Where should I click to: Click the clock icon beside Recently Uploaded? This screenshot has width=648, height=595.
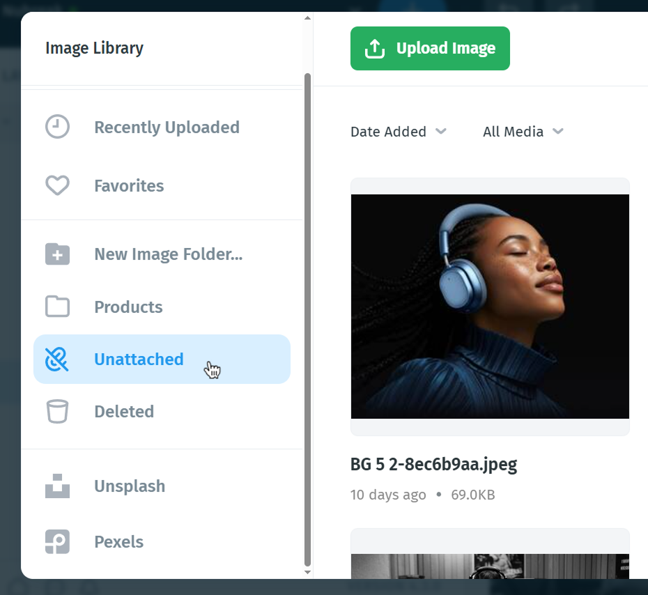click(x=57, y=126)
